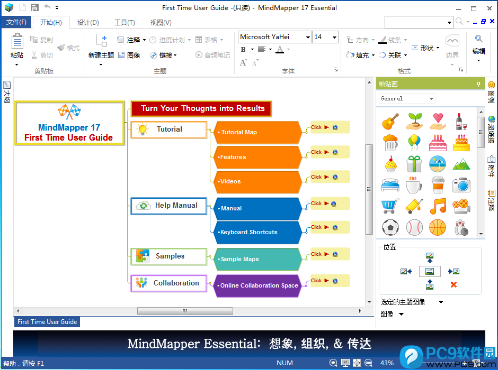Select the bowling pins clip art
Image resolution: width=498 pixels, height=370 pixels.
pos(461,227)
